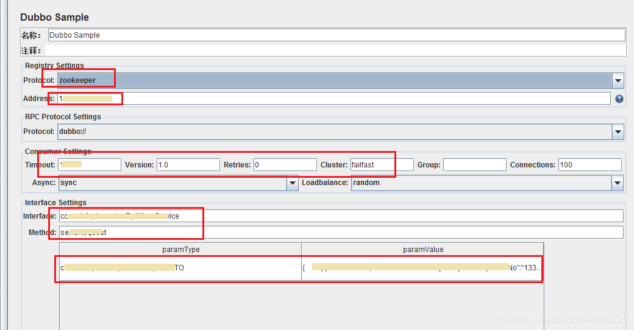Click the Cluster field showing failfast
The image size is (634, 330).
(x=382, y=165)
